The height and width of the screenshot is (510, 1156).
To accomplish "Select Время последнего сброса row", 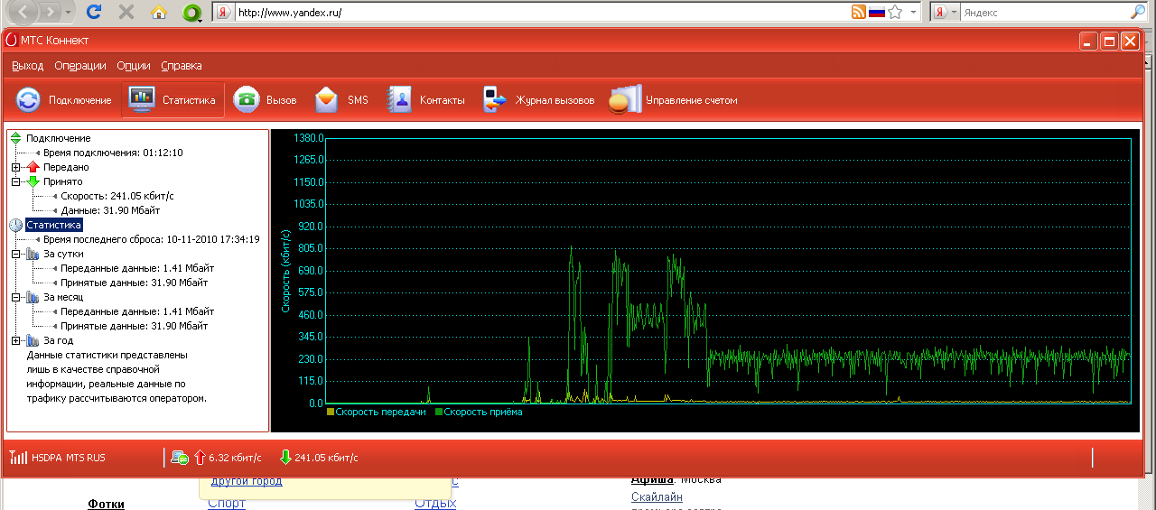I will point(152,239).
